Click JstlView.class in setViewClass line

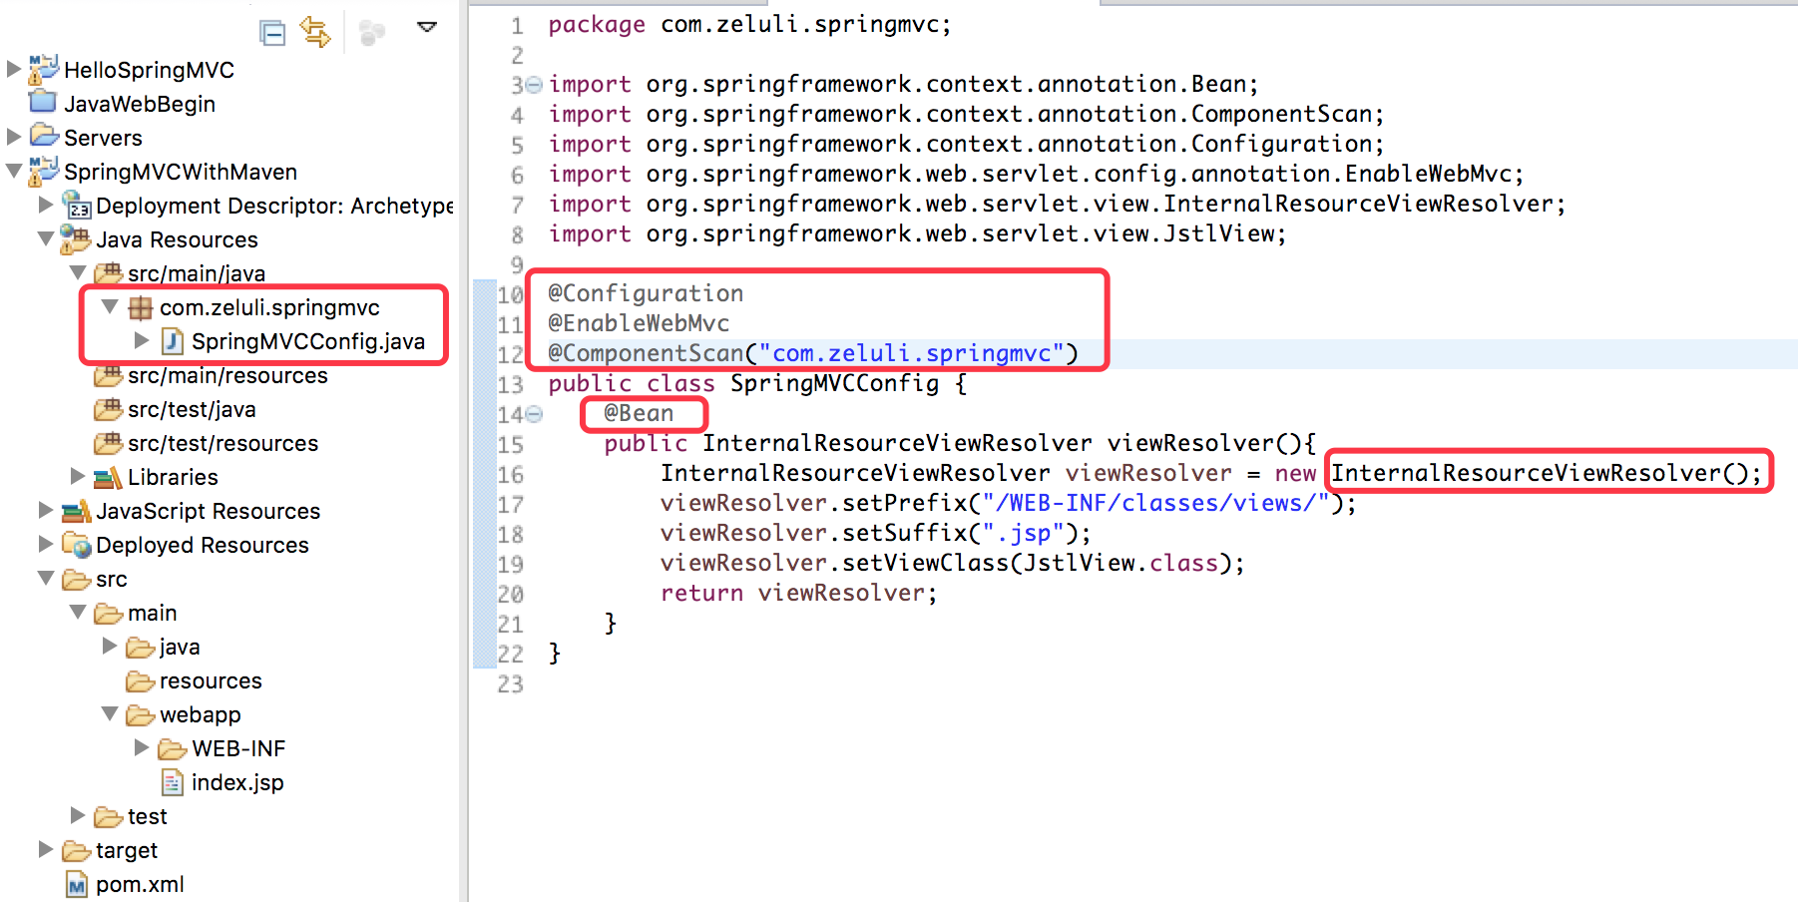[1121, 563]
